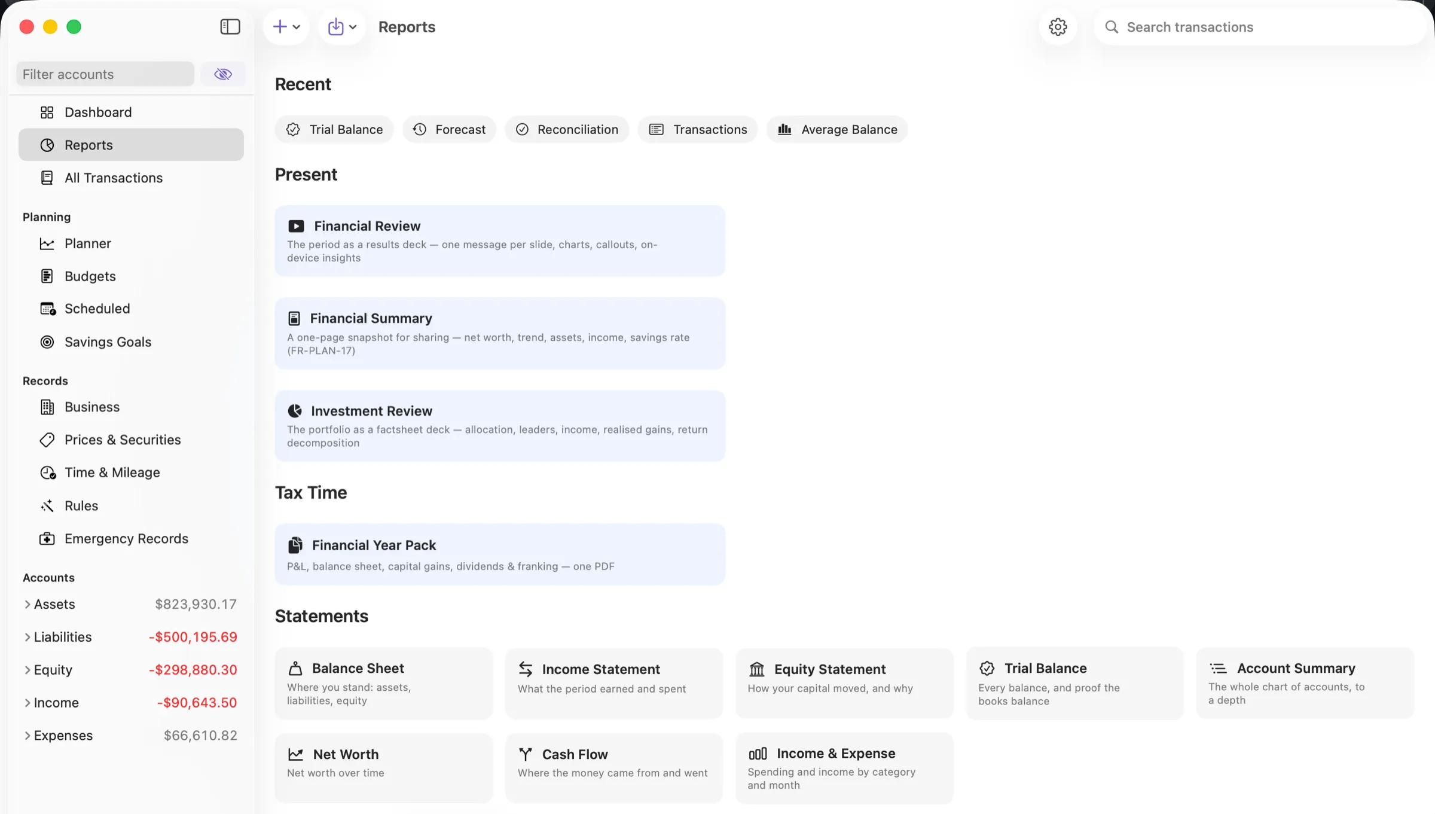Open the Financial Year Pack card
The width and height of the screenshot is (1435, 814).
pyautogui.click(x=500, y=554)
